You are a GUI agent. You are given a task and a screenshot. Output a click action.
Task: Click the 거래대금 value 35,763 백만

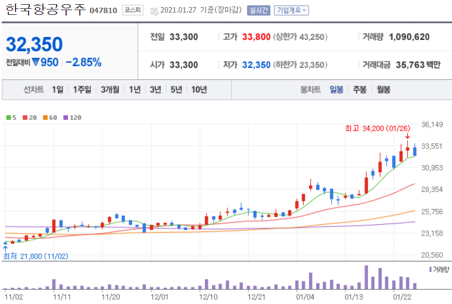click(418, 65)
